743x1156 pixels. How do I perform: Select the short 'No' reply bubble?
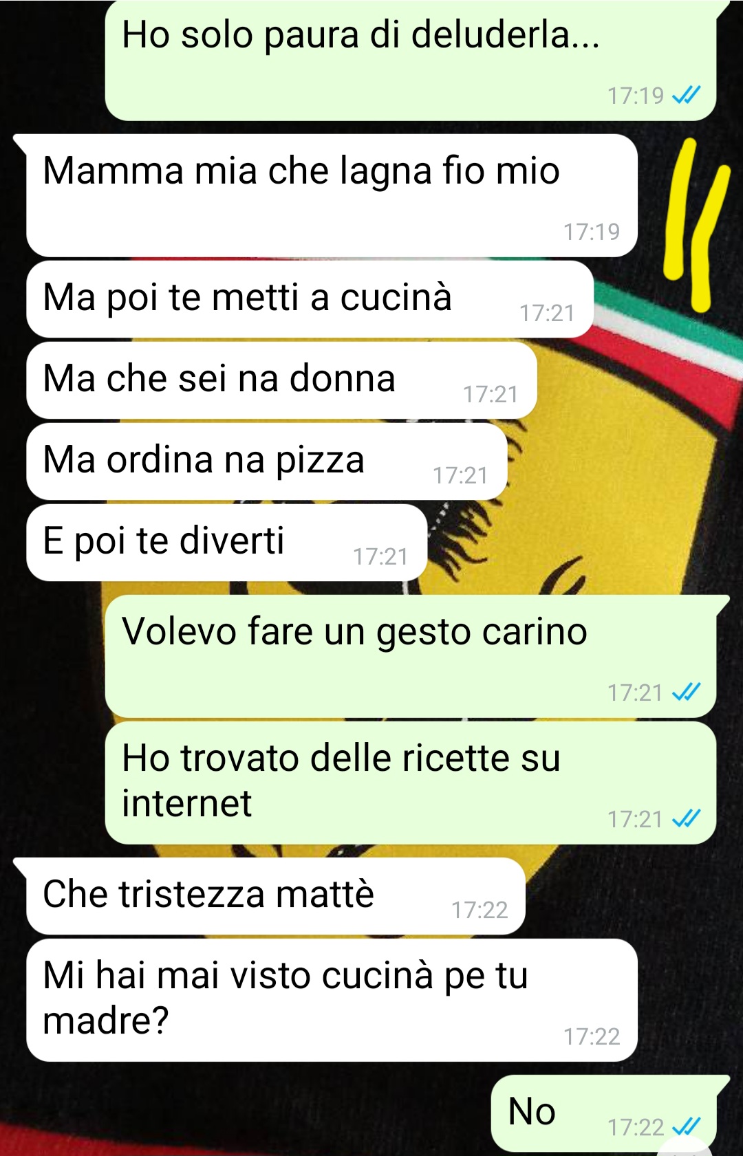coord(604,1114)
